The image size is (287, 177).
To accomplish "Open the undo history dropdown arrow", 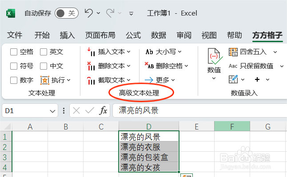I will tap(99, 13).
